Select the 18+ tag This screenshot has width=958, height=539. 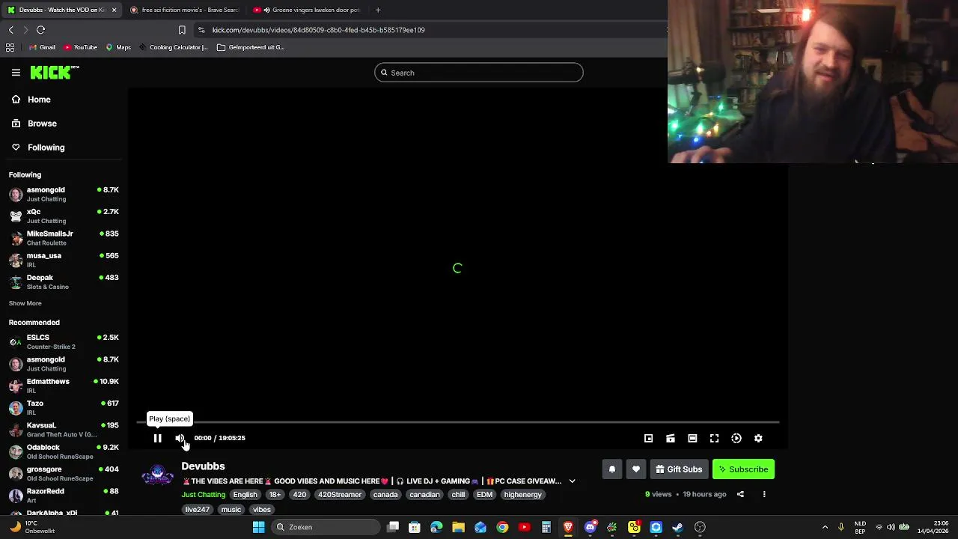(275, 495)
